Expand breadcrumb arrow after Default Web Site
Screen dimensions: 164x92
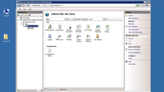62,5
